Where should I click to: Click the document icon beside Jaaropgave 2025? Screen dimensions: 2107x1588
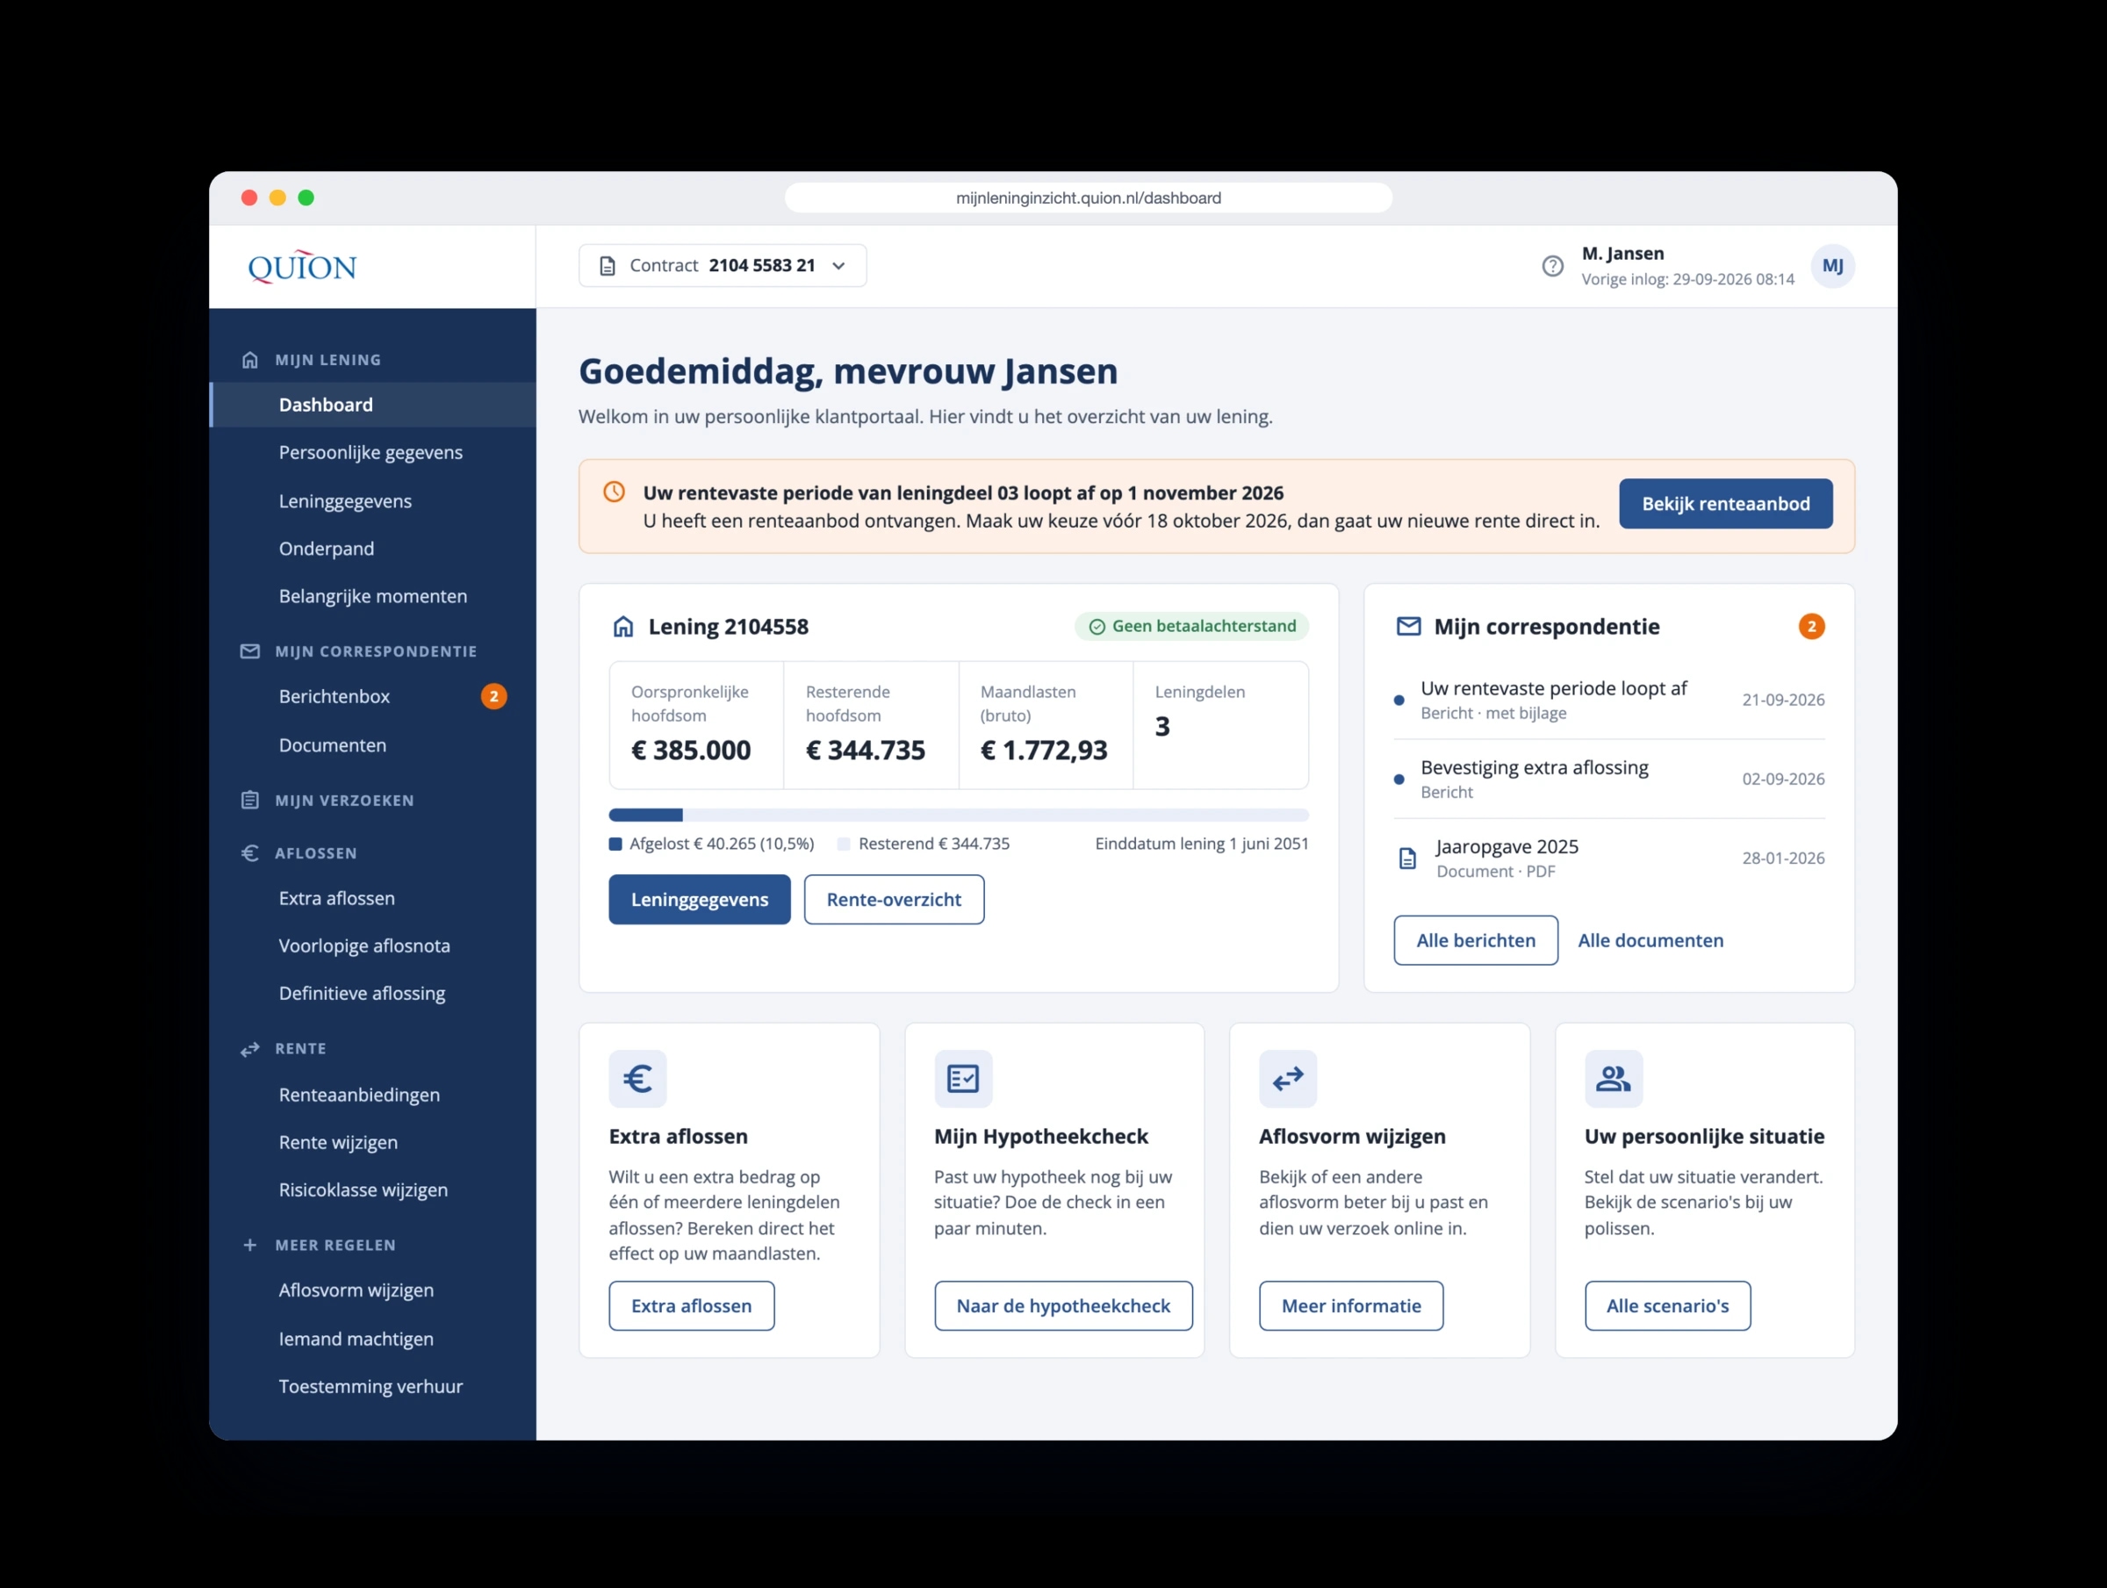(1407, 859)
